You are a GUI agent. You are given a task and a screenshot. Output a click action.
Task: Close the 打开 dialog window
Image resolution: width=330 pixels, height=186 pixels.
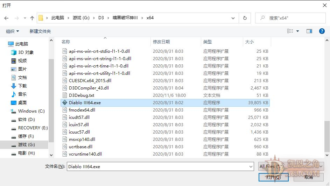pyautogui.click(x=324, y=5)
